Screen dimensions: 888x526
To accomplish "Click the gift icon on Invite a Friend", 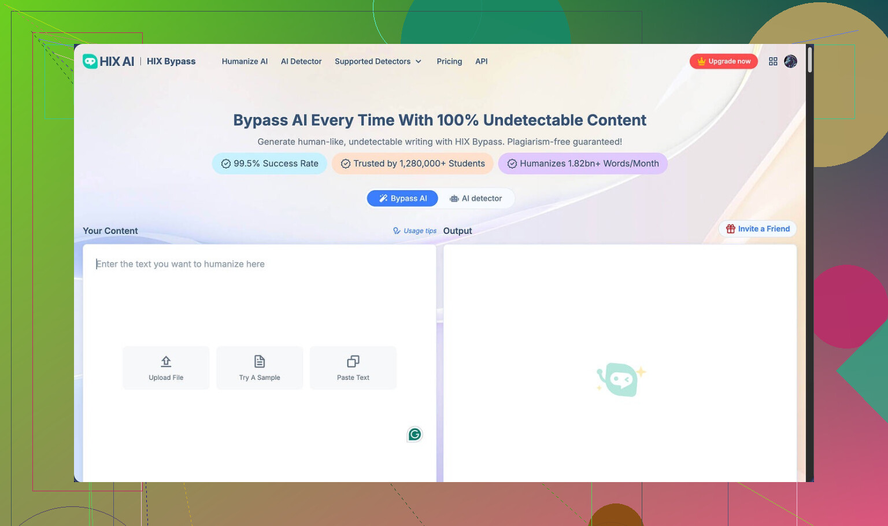I will 731,229.
